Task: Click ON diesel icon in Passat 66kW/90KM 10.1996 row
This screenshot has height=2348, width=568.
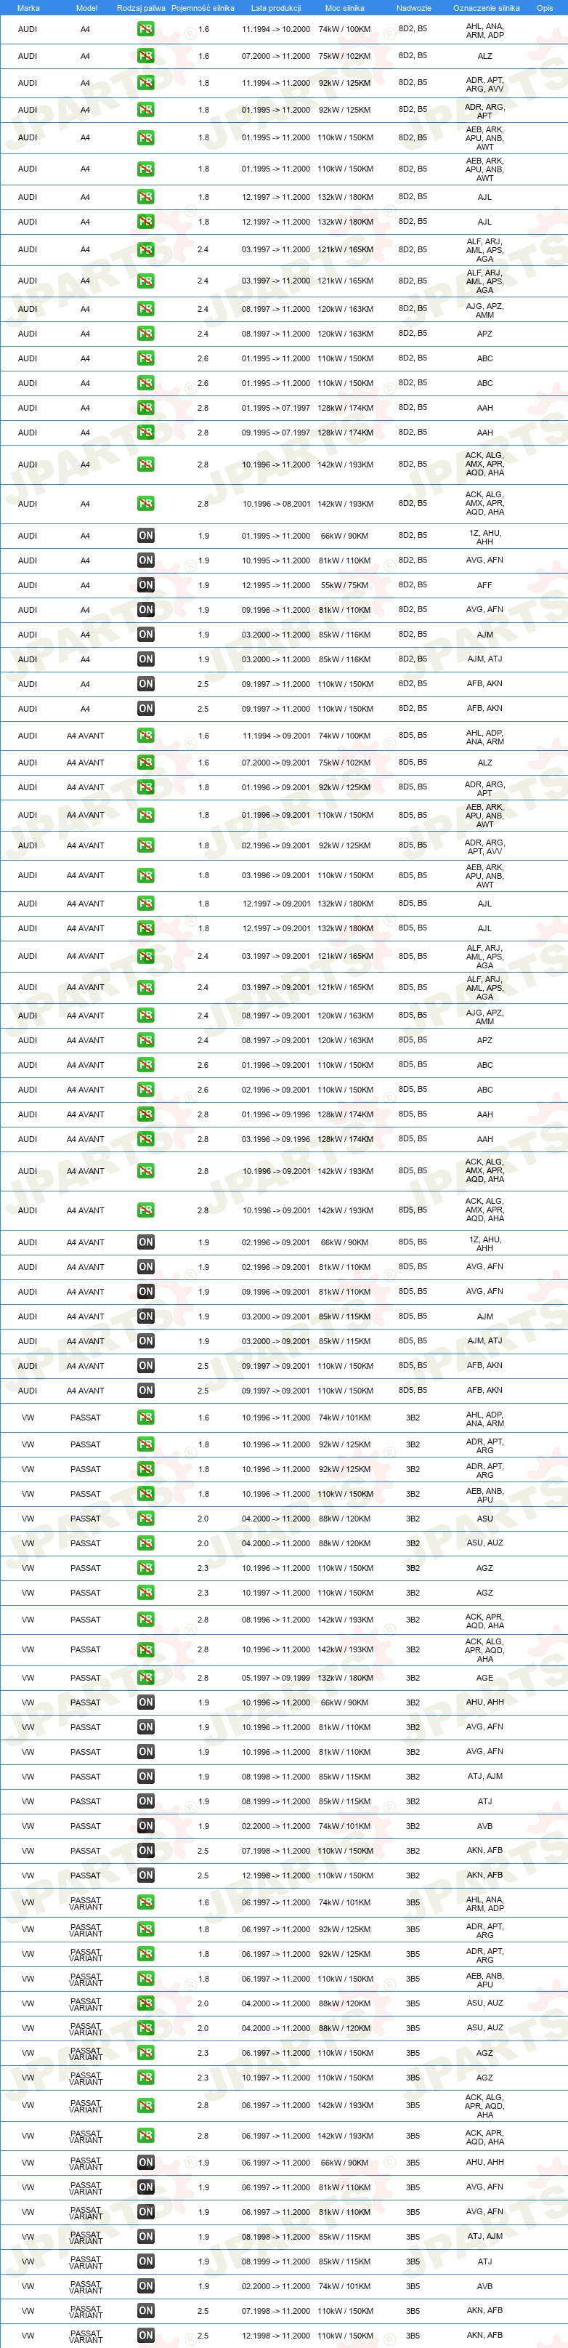Action: pos(146,1702)
